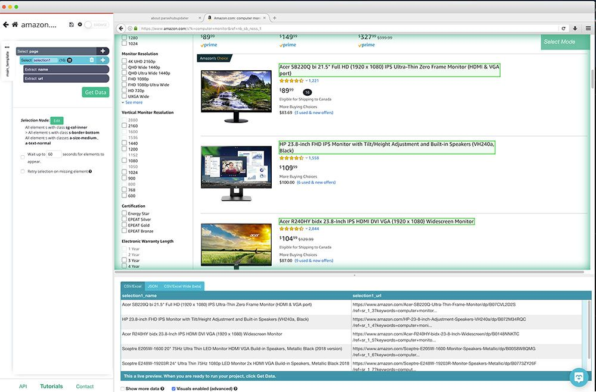
Task: Check the FHD 1080p filter
Action: [x=125, y=79]
